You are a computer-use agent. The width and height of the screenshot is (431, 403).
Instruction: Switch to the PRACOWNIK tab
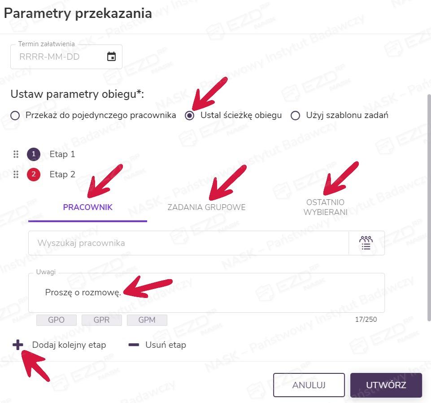click(x=87, y=207)
